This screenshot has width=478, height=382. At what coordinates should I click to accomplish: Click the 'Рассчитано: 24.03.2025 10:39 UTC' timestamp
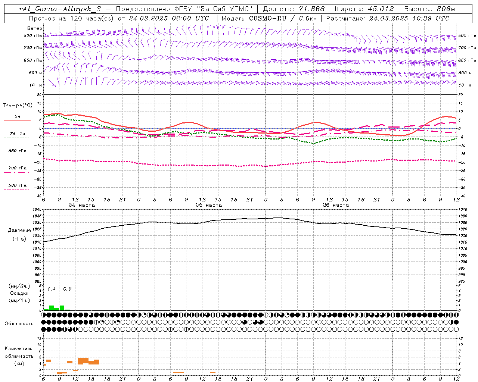[x=388, y=18]
